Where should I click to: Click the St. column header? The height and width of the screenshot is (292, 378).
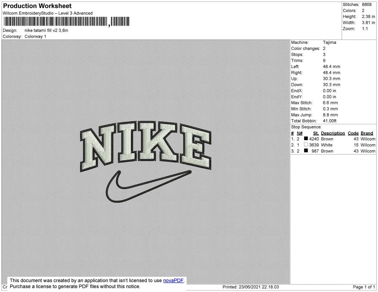[x=316, y=133]
